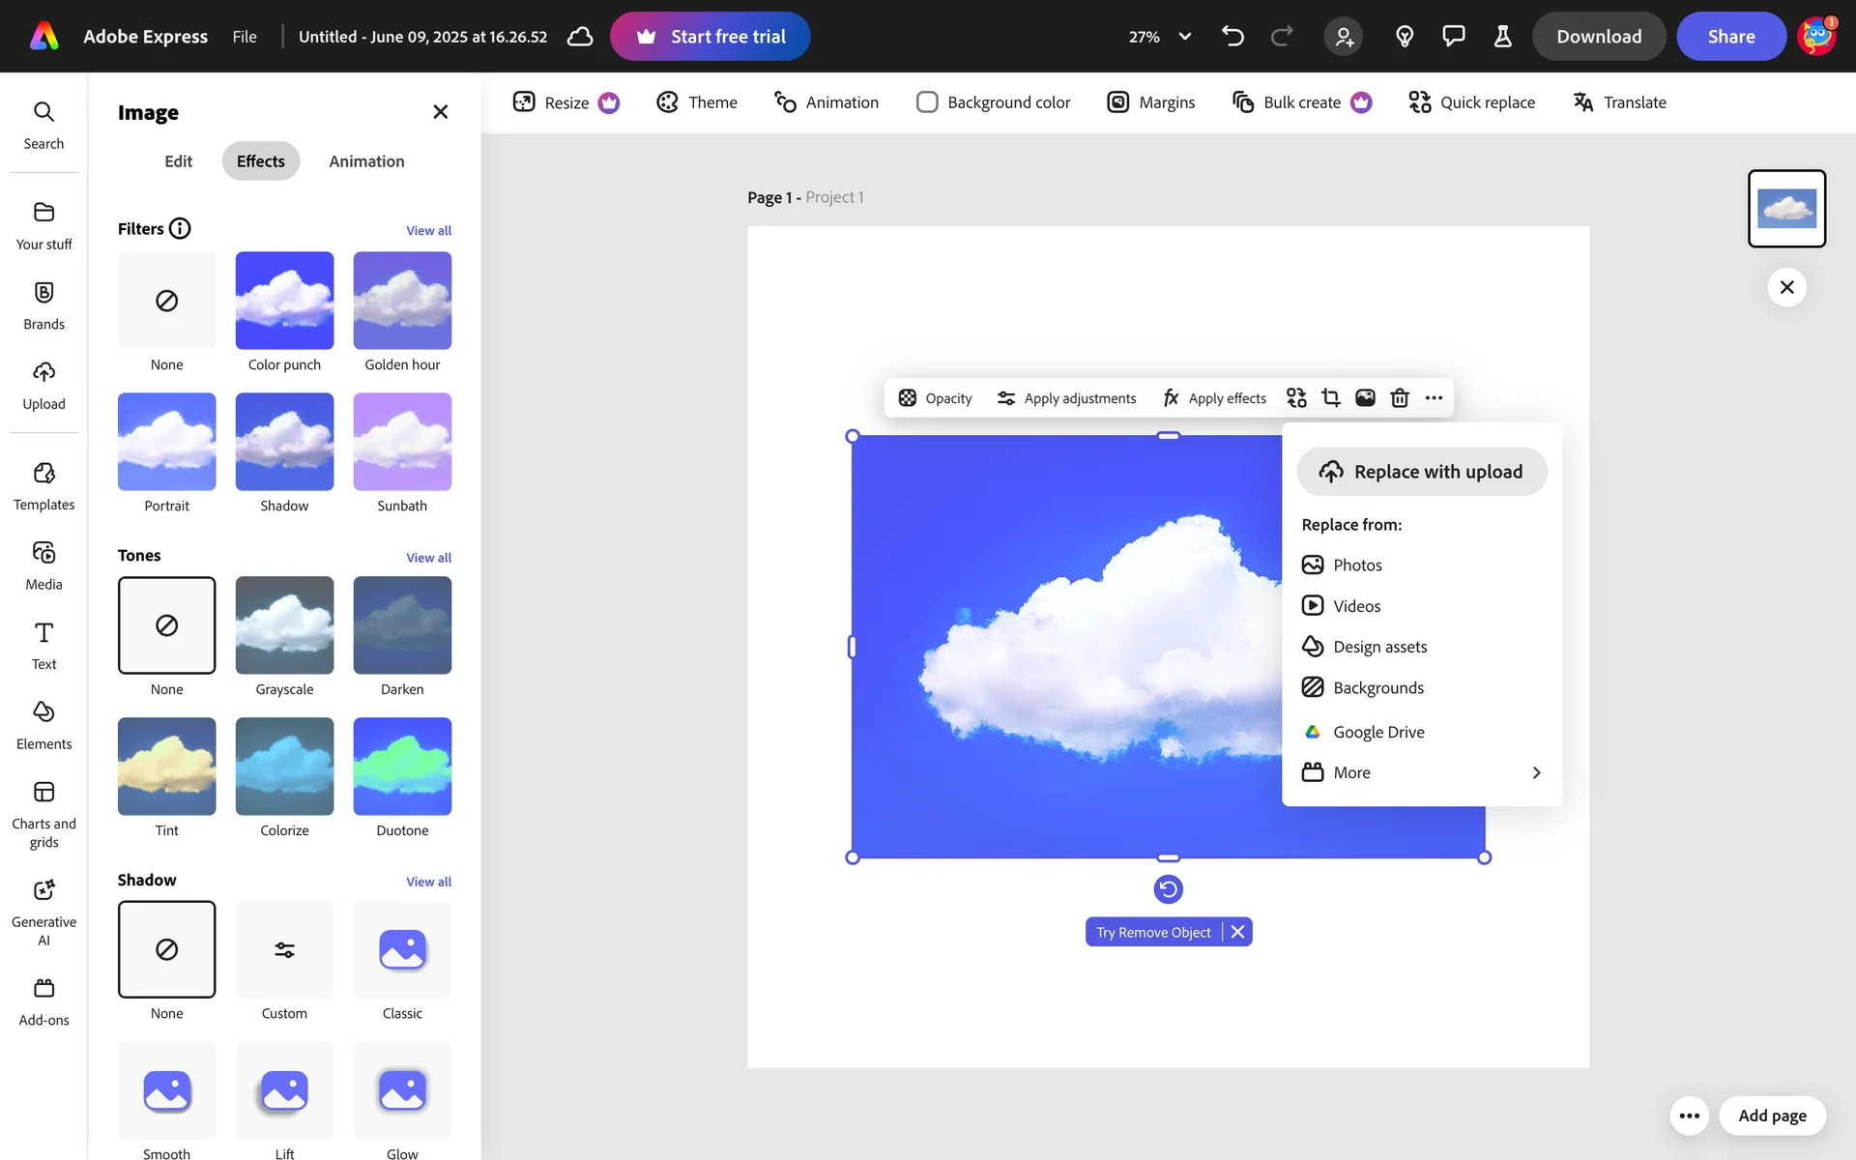Screen dimensions: 1856x1160
Task: Click the crop icon in floating toolbar
Action: (1331, 398)
